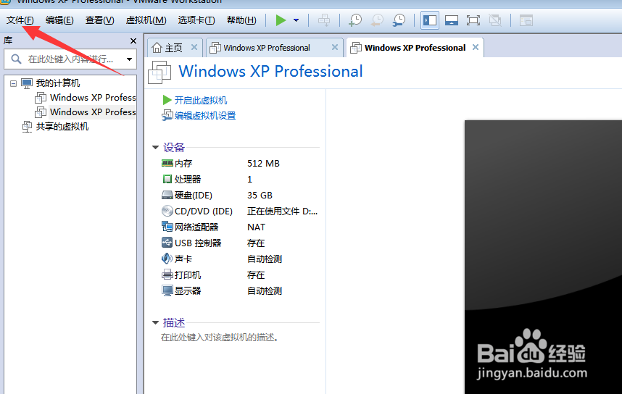Collapse the 描述 section
The height and width of the screenshot is (394, 622).
(x=155, y=322)
